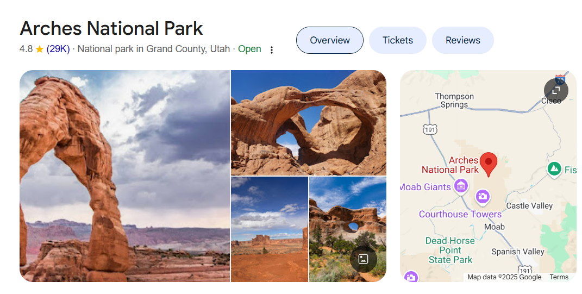582x294 pixels.
Task: Click the yellow rating star
Action: [40, 49]
